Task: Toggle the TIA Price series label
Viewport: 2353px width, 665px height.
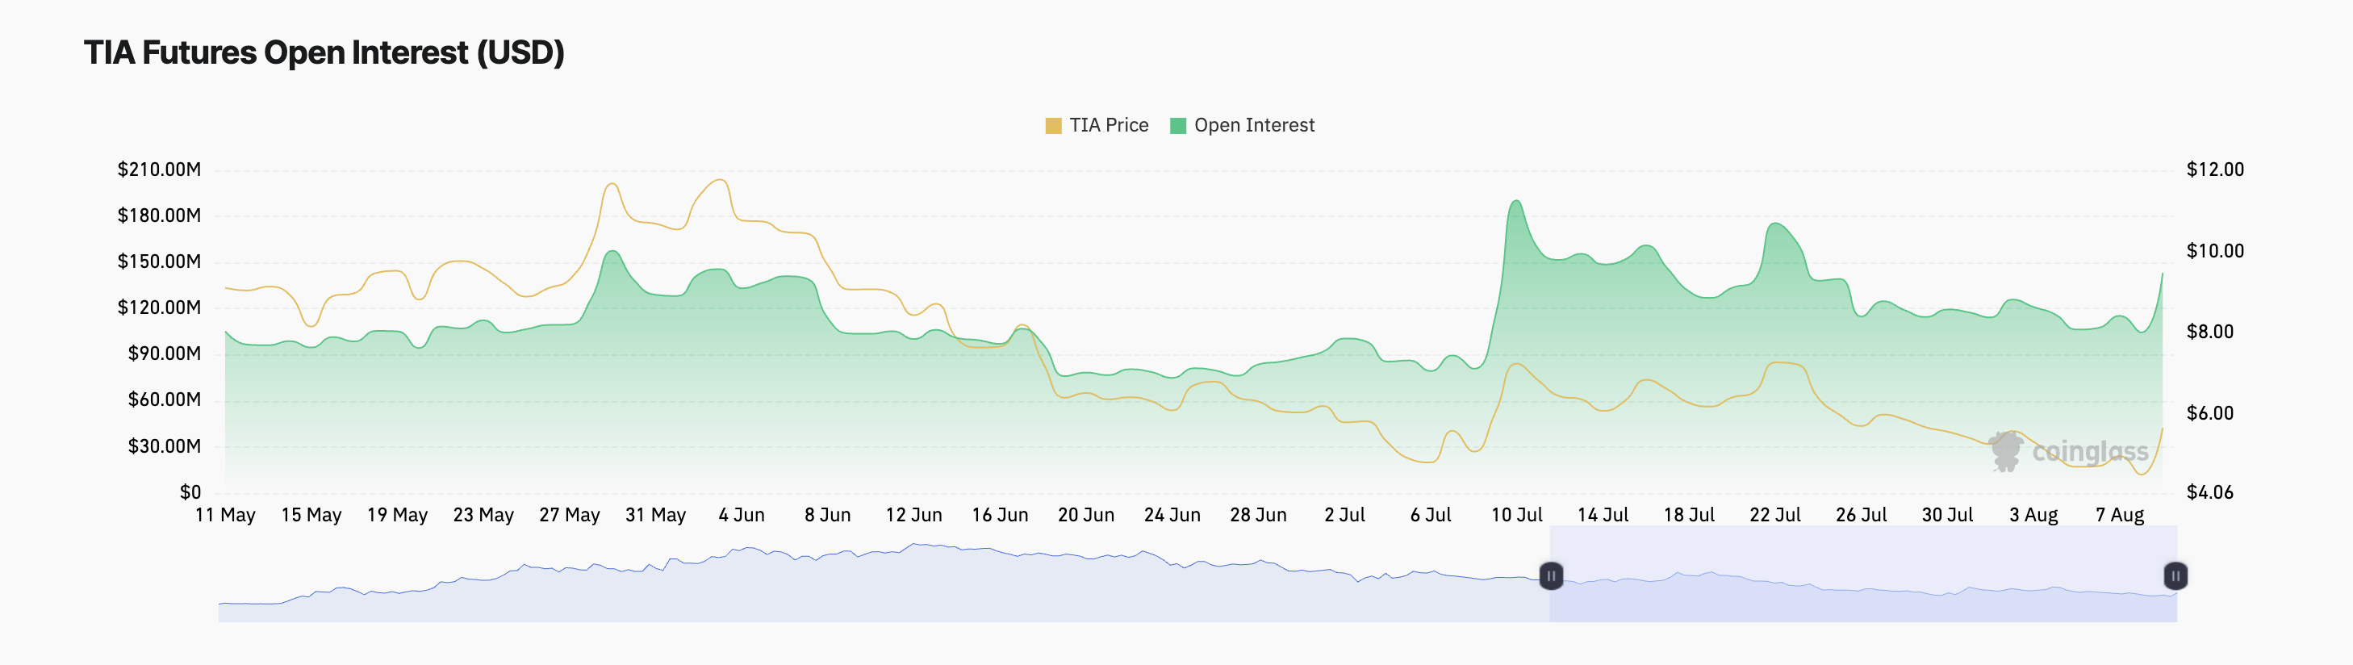Action: (x=1109, y=125)
